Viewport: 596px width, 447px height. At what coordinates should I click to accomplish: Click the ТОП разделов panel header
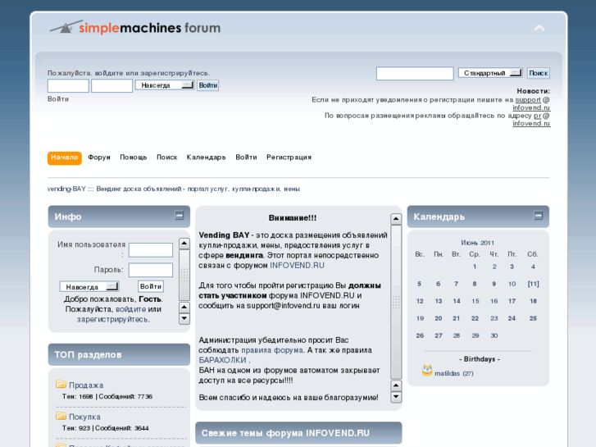[119, 354]
